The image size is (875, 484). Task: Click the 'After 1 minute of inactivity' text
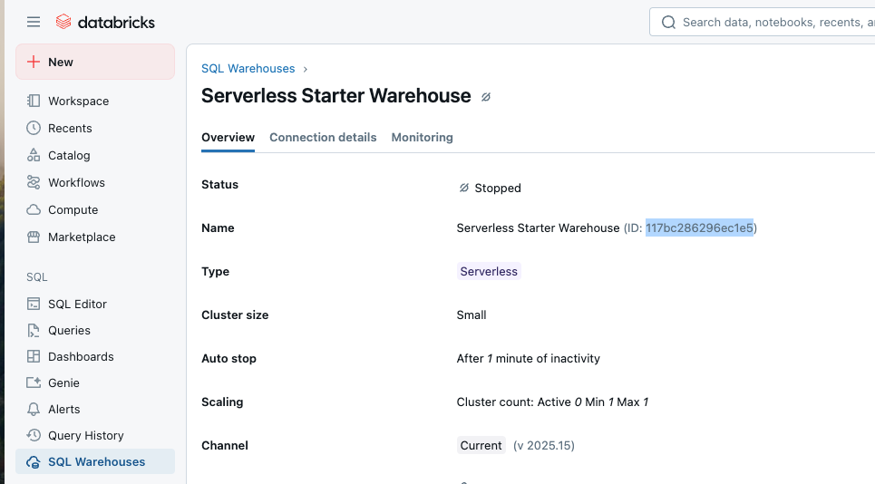529,359
